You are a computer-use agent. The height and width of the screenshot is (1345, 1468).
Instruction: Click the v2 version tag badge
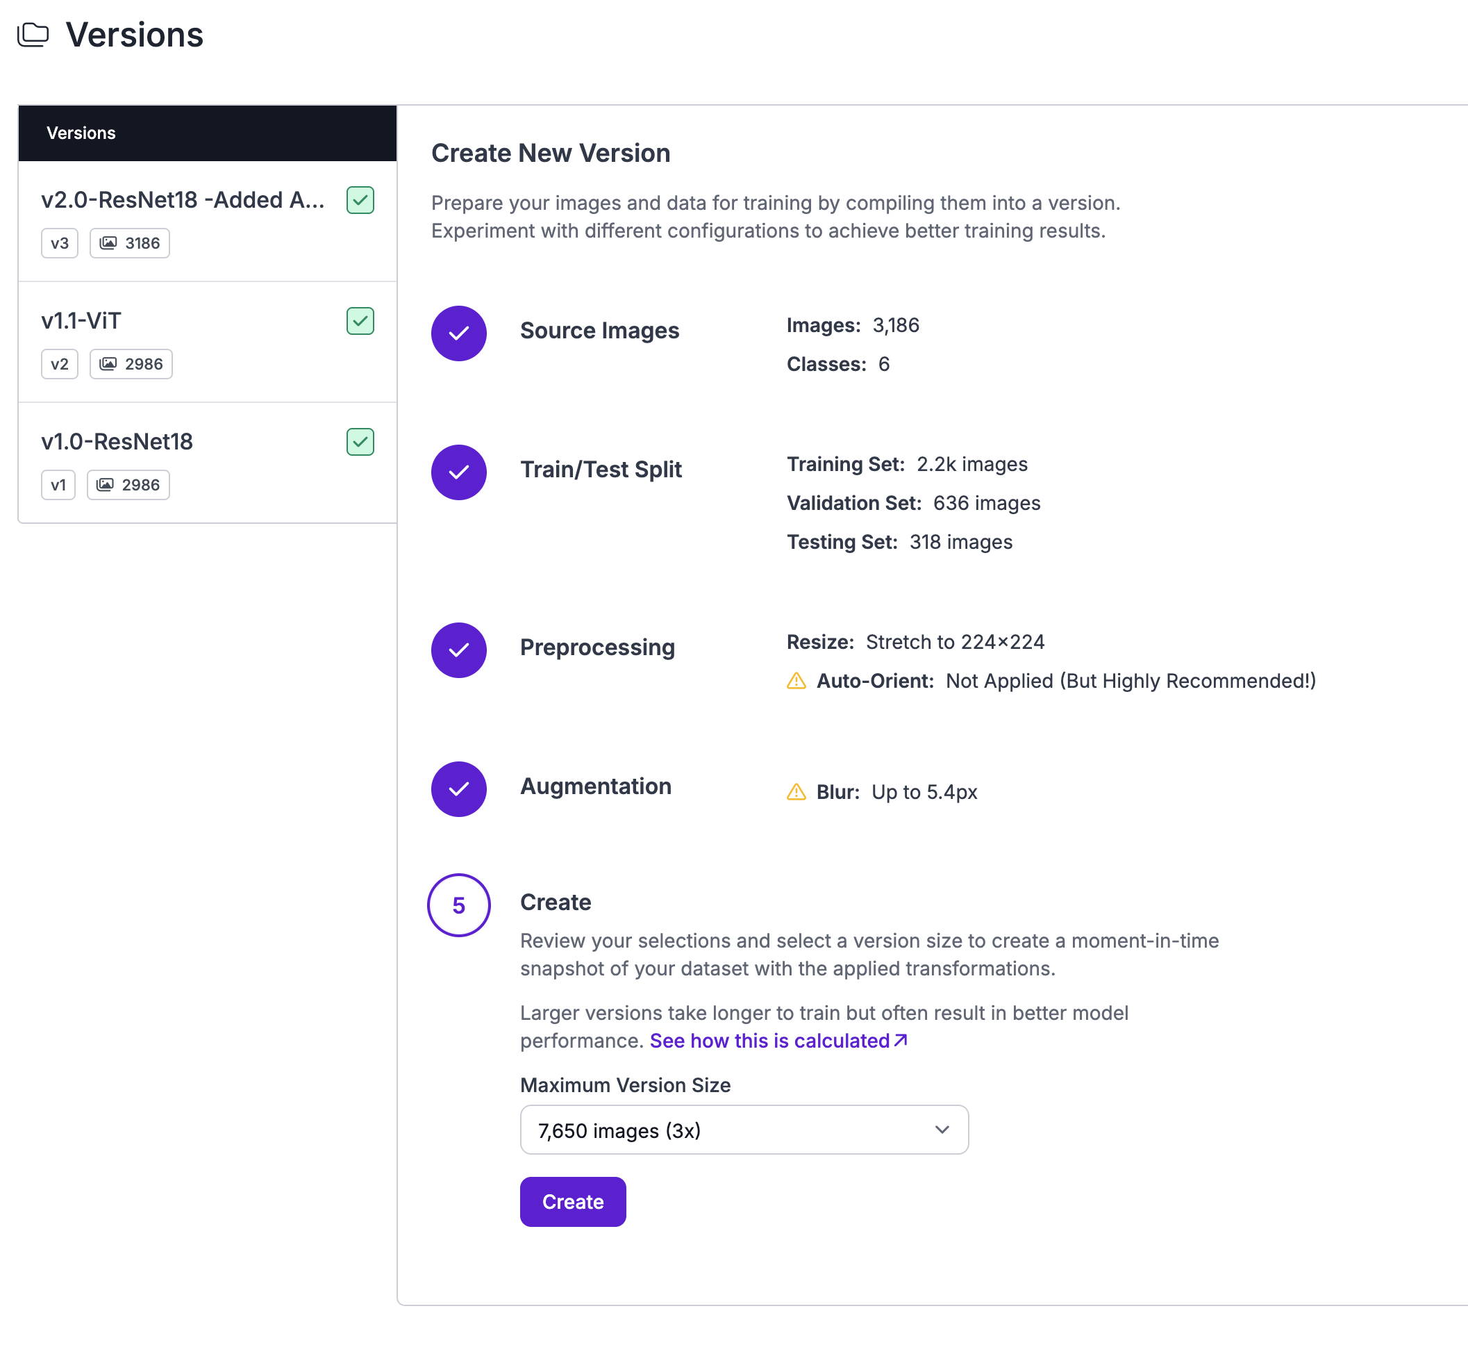tap(60, 363)
